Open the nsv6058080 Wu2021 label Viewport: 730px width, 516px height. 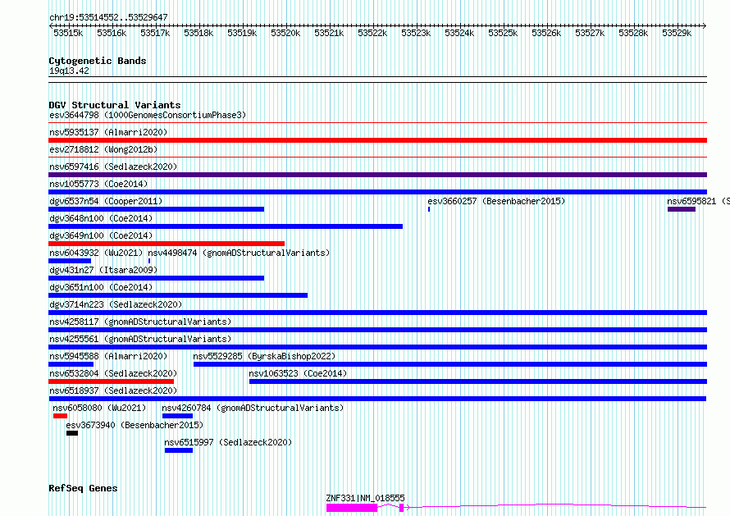click(x=99, y=408)
